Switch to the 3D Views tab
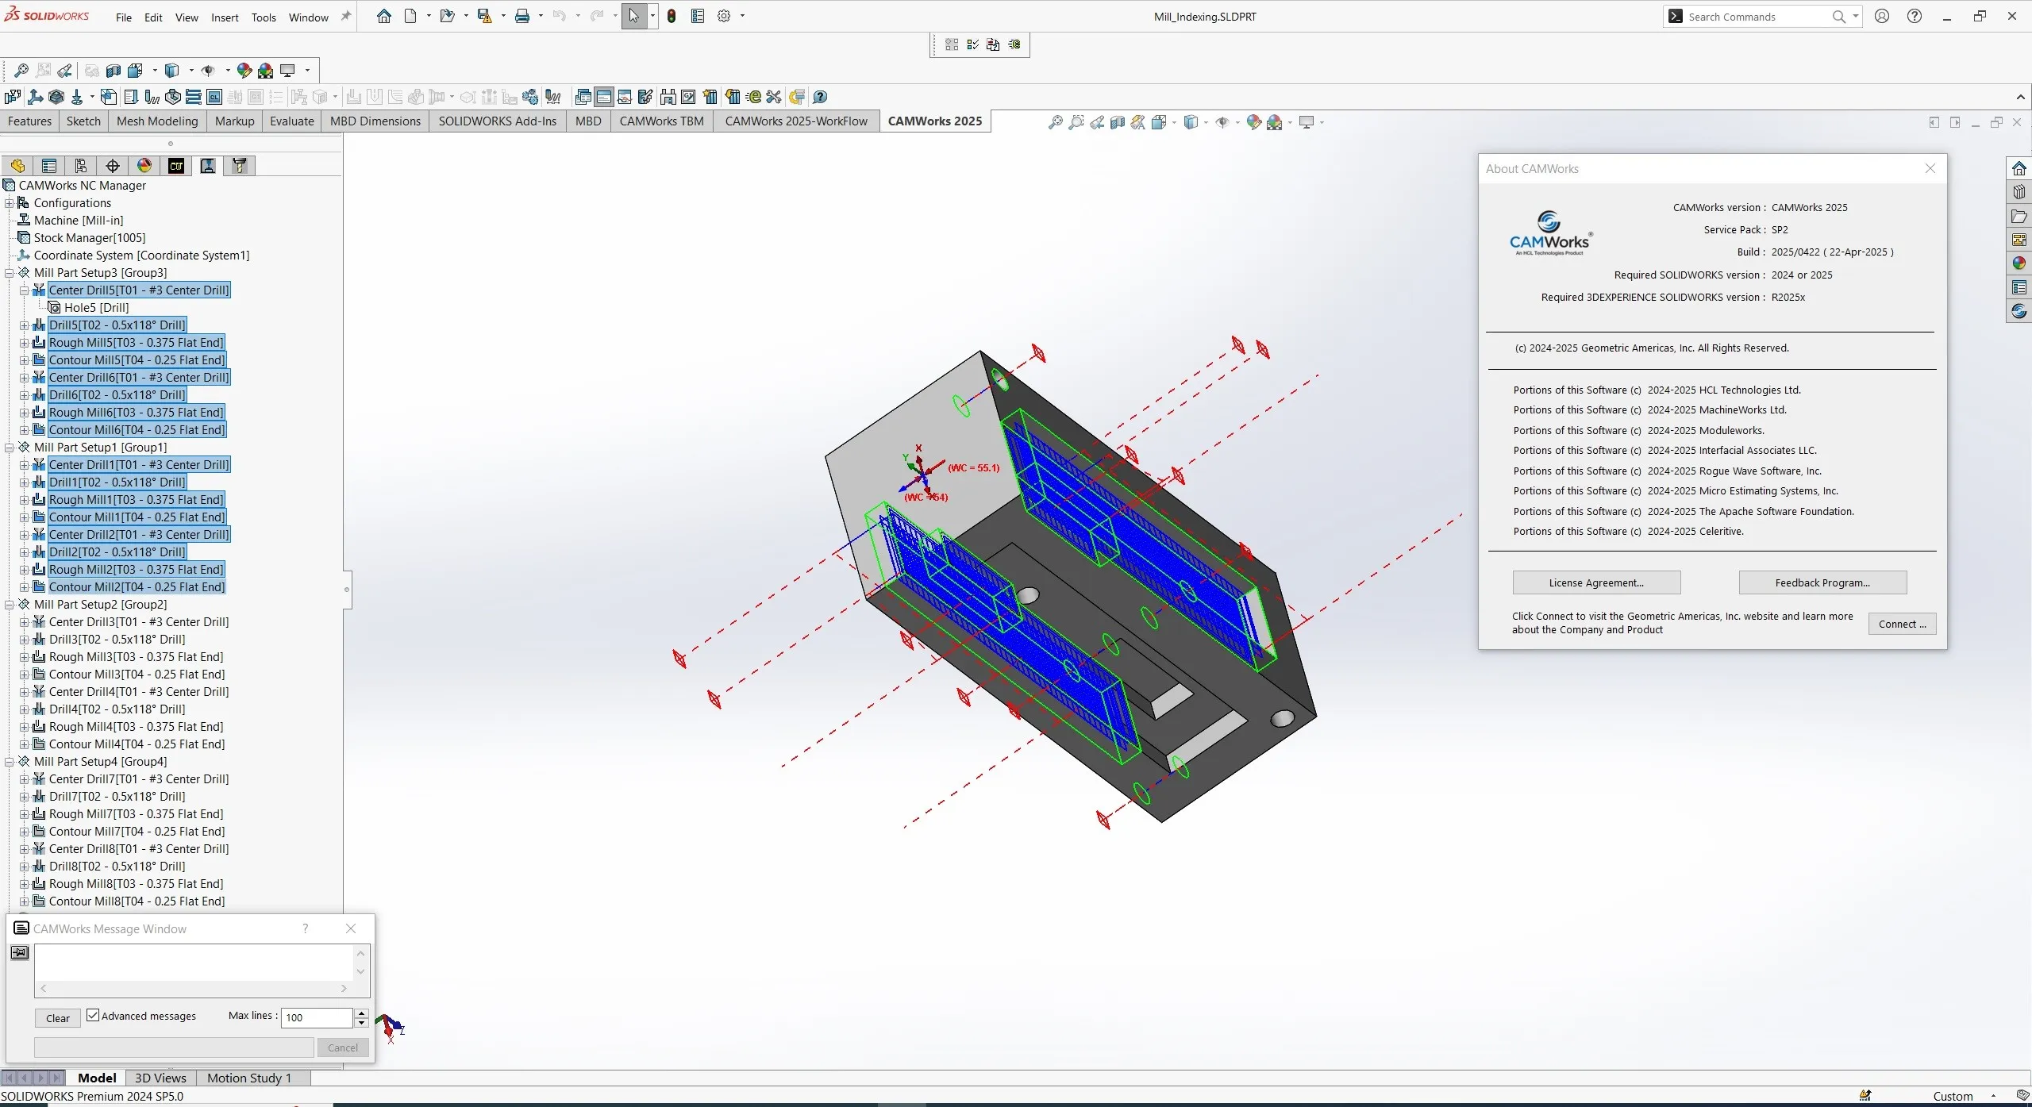 160,1078
